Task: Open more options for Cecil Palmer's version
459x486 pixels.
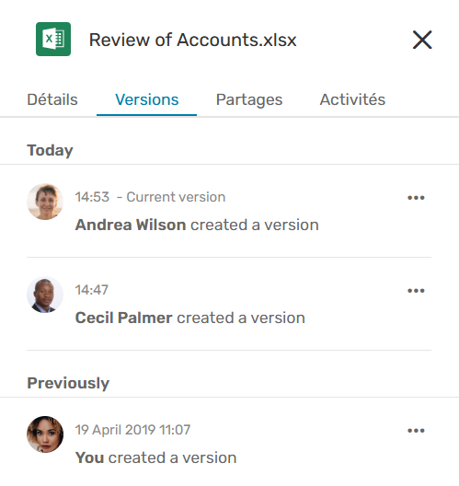Action: click(416, 291)
